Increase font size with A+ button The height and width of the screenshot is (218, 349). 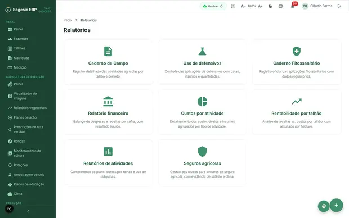[261, 6]
